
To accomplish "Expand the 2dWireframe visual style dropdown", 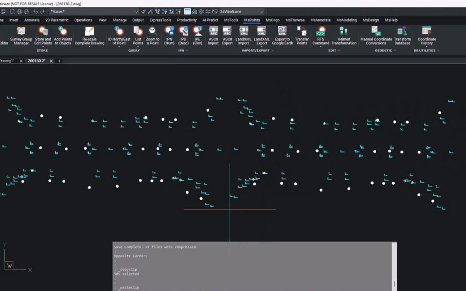I will [261, 12].
